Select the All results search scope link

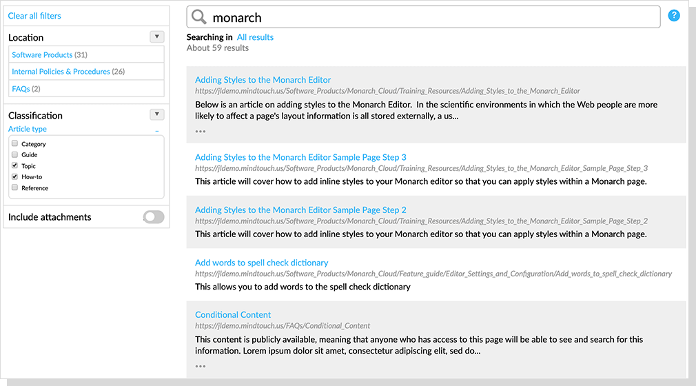255,37
